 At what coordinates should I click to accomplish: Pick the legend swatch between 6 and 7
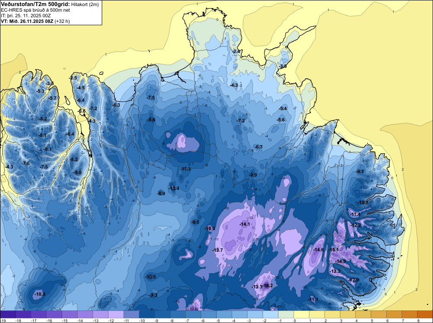[394, 314]
